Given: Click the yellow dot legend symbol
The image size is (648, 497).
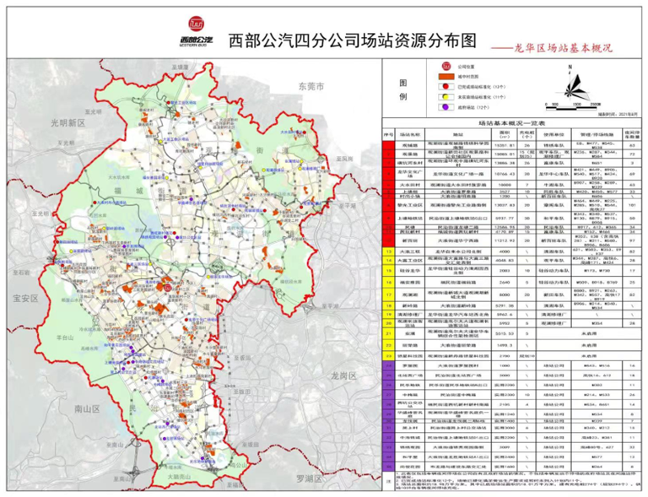Looking at the screenshot, I should tap(445, 97).
